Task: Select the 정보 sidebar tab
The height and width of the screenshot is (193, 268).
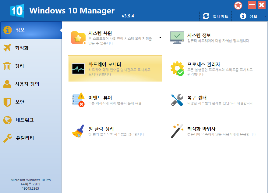Action: click(31, 30)
